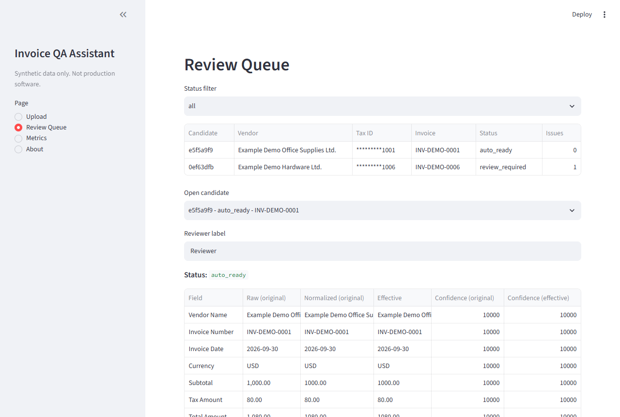Select candidate cell e5f5a9f9
Image resolution: width=620 pixels, height=417 pixels.
point(209,150)
